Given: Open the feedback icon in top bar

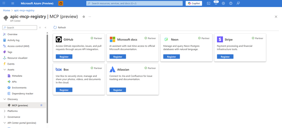Looking at the screenshot, I should point(238,3).
